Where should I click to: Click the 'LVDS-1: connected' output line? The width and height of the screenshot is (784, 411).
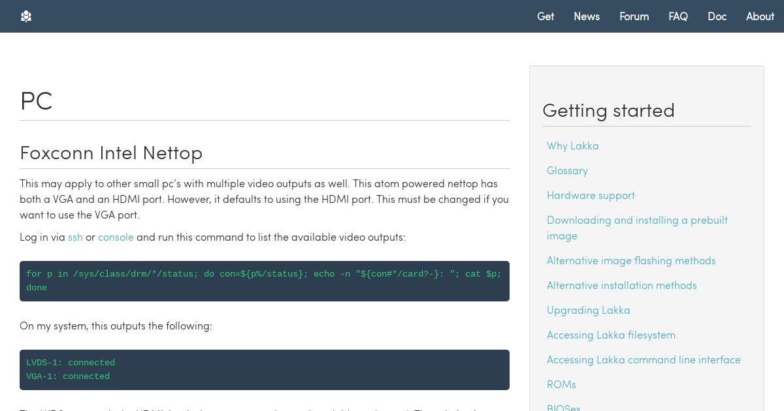pyautogui.click(x=71, y=363)
